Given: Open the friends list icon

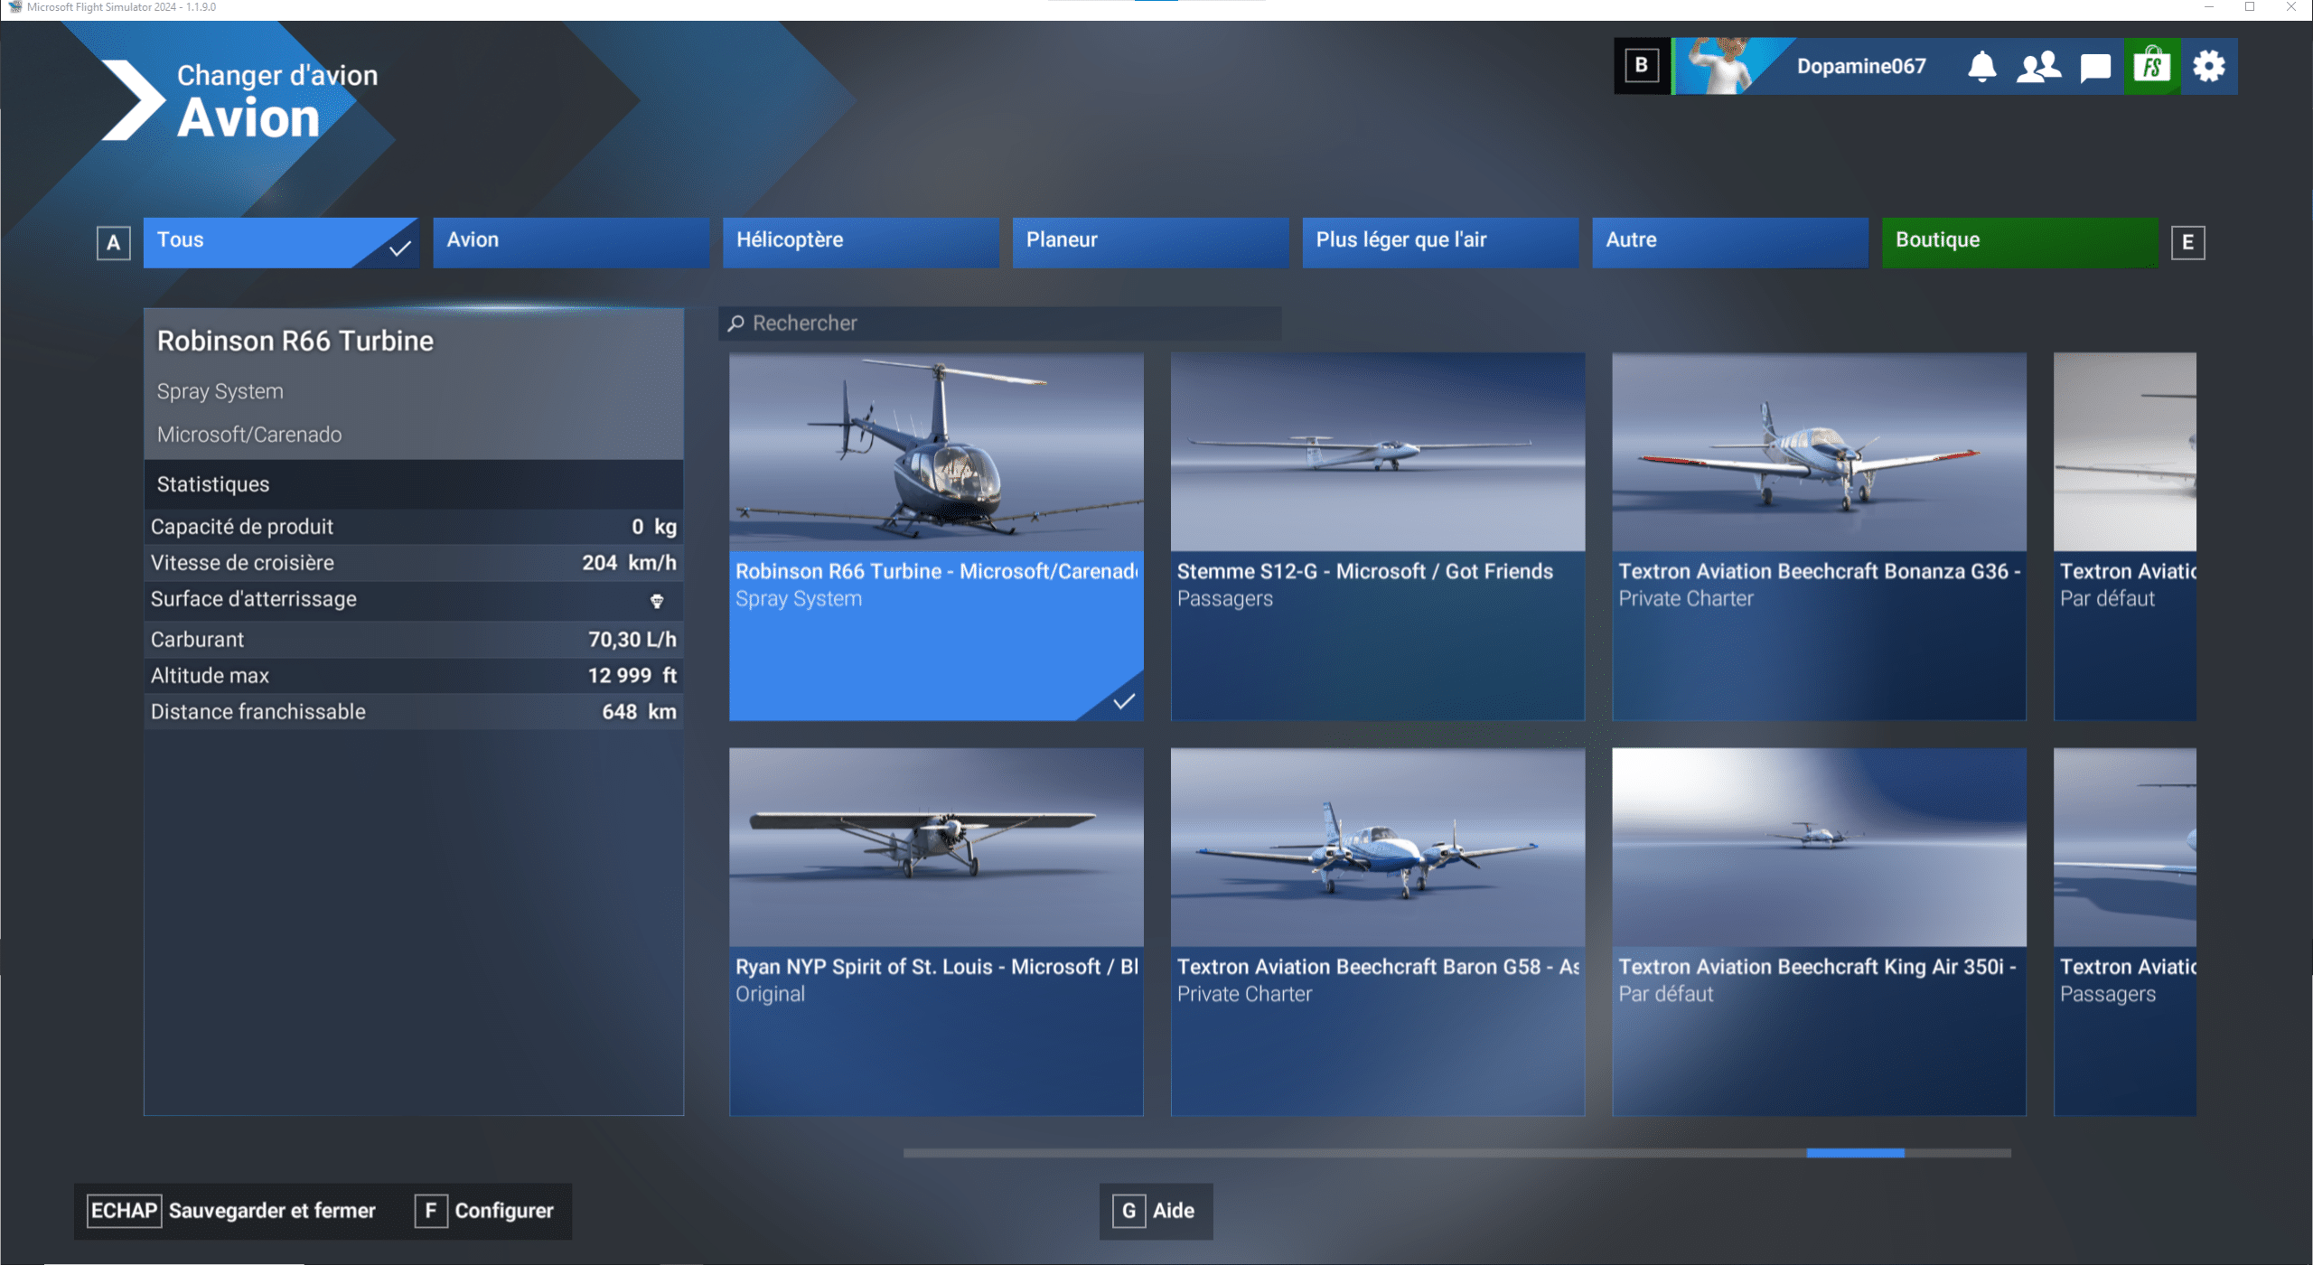Looking at the screenshot, I should coord(2038,66).
